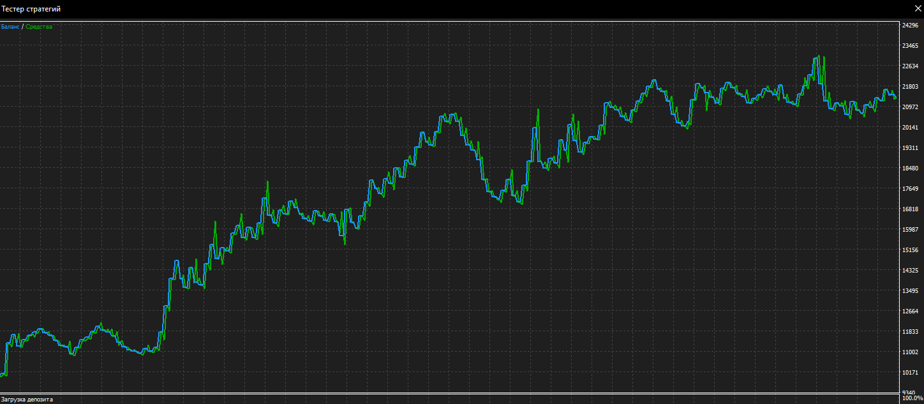Click the 16818 axis value

[910, 209]
